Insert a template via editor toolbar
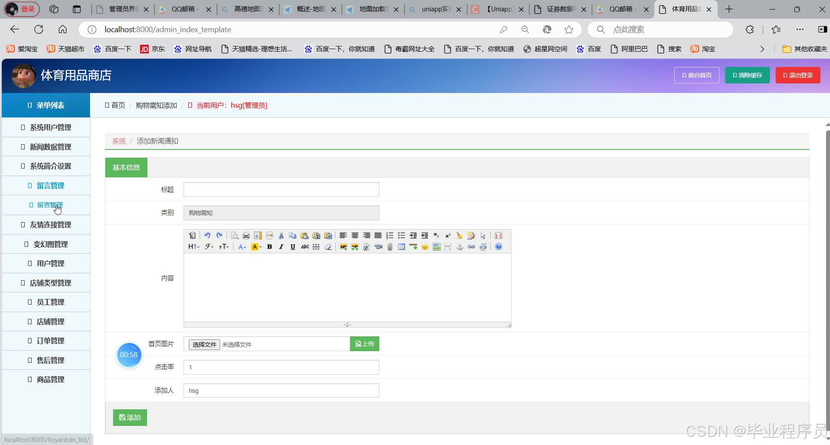Screen dimensions: 830x445 tap(258, 236)
